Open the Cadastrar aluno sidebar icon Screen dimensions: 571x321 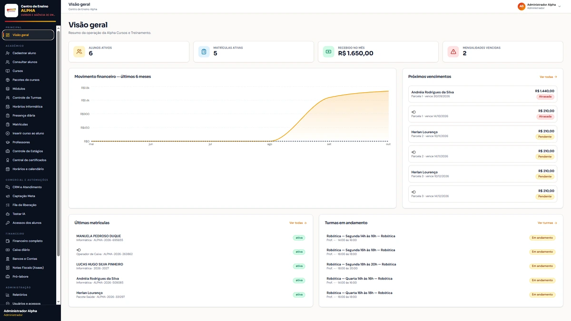click(x=8, y=53)
